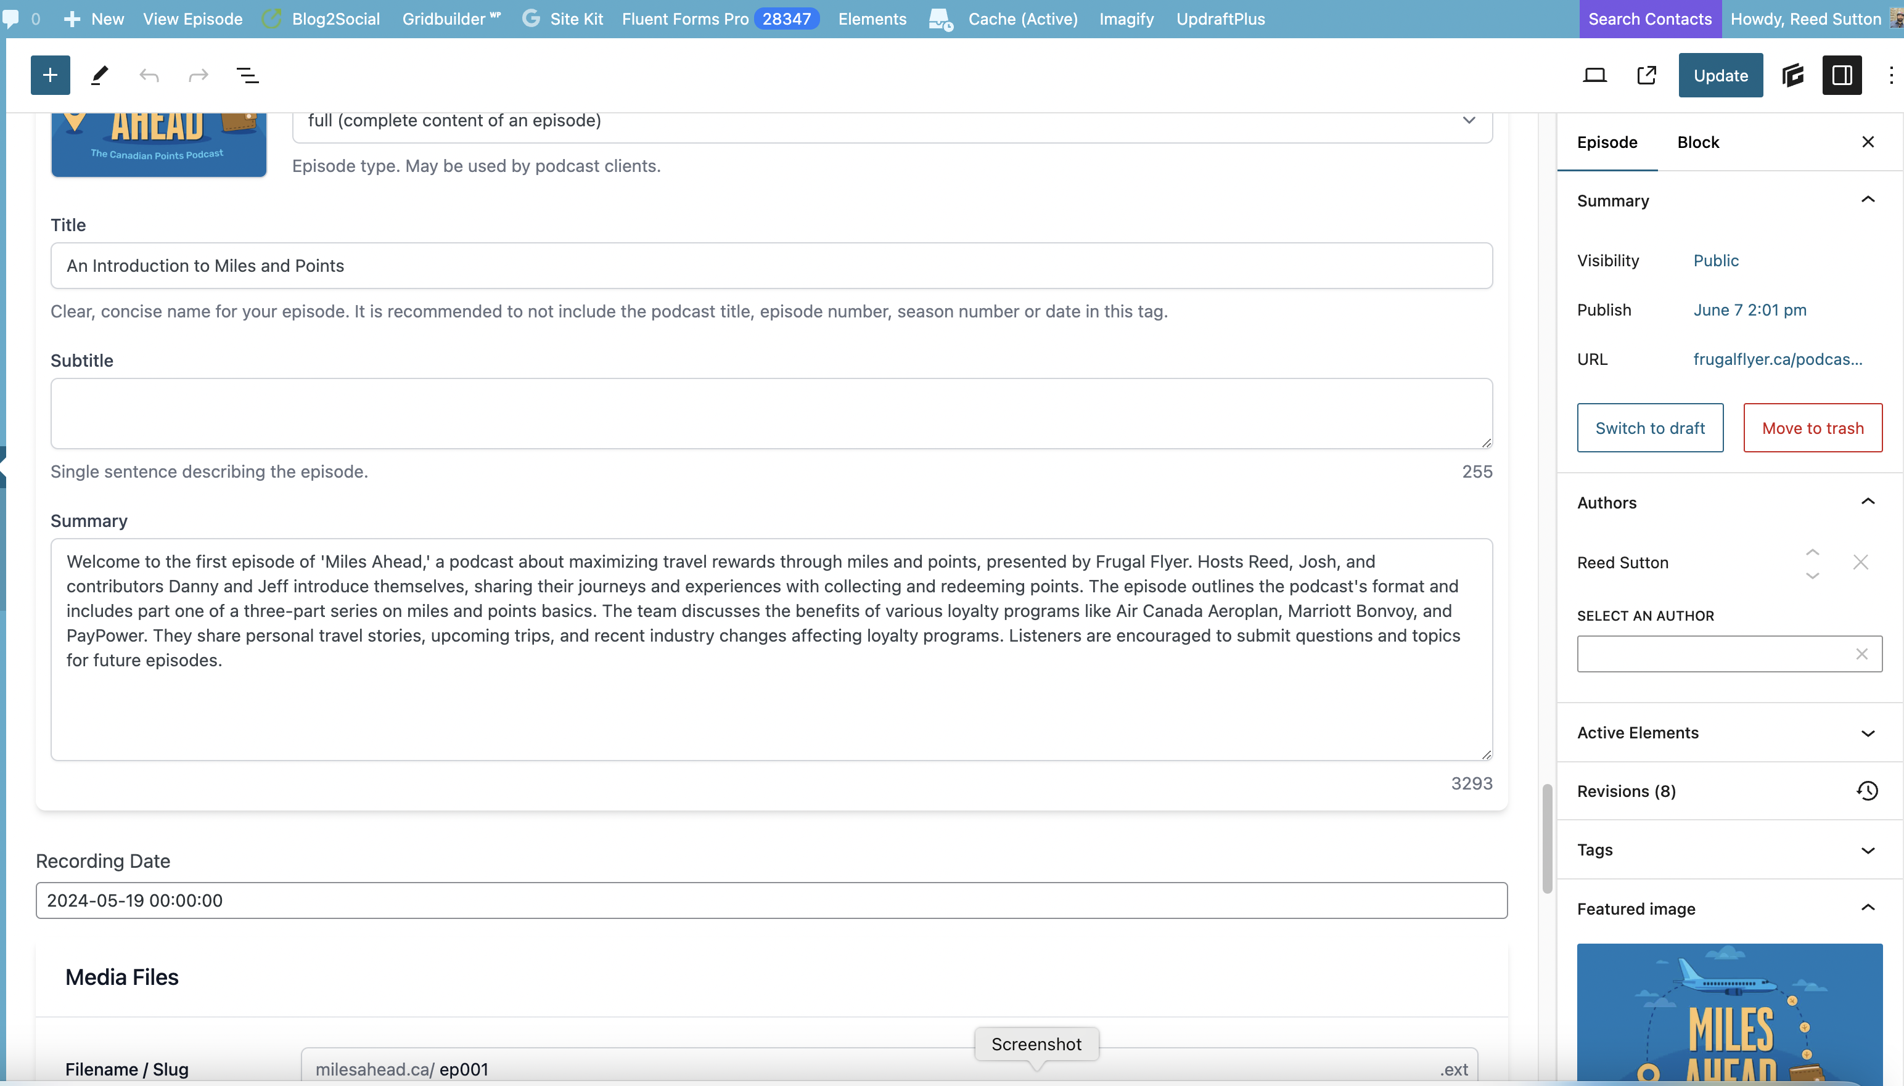Remove author Reed Sutton
This screenshot has height=1086, width=1904.
click(x=1860, y=562)
